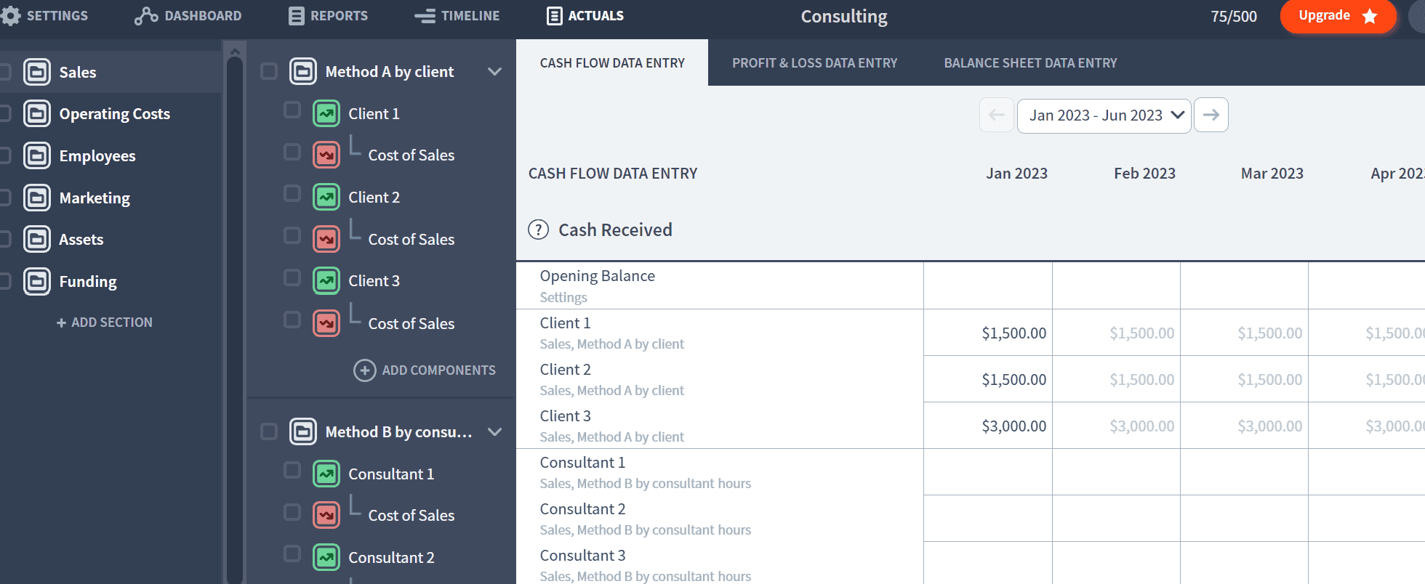Click Client 3 Jan 2023 cash cell

click(988, 426)
